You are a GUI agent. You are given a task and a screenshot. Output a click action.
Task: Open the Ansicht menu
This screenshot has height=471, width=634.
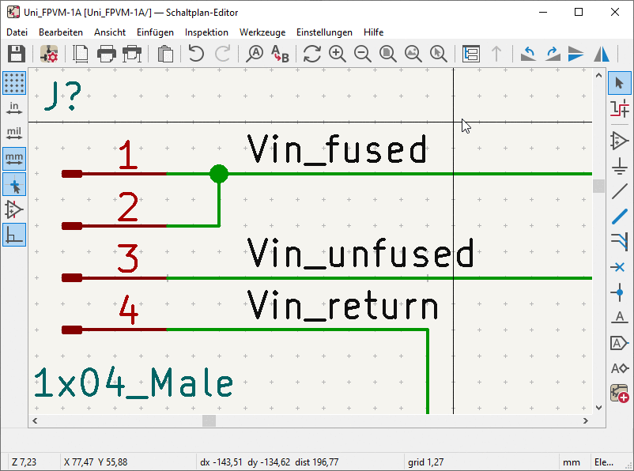(x=110, y=32)
